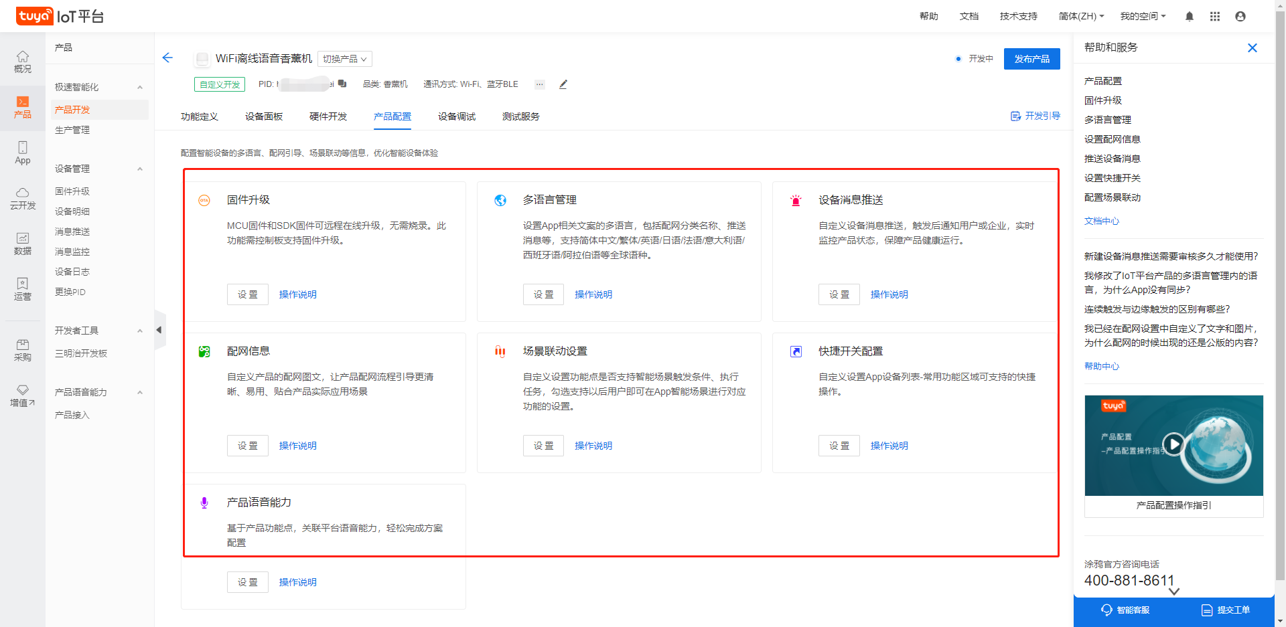Click the 设备消息推送 alarm icon
The width and height of the screenshot is (1286, 627).
point(796,200)
